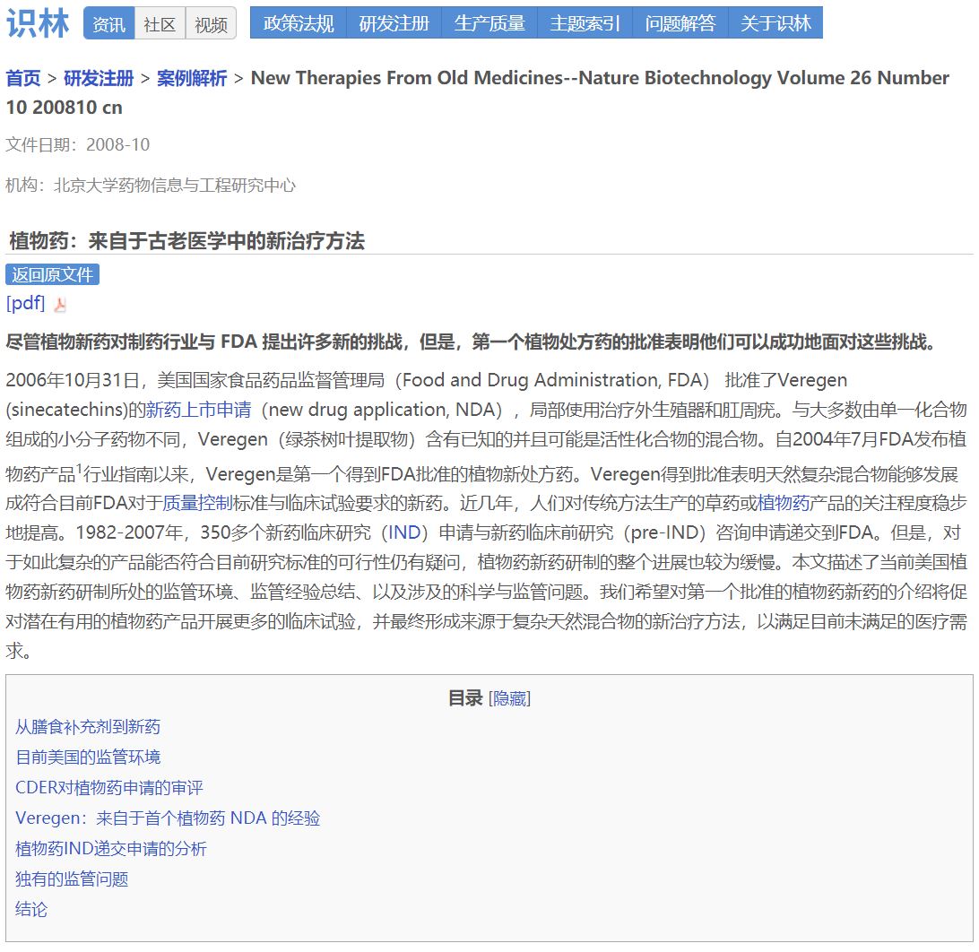Click the 文件日期：2008-10 text
This screenshot has width=979, height=952.
(78, 145)
